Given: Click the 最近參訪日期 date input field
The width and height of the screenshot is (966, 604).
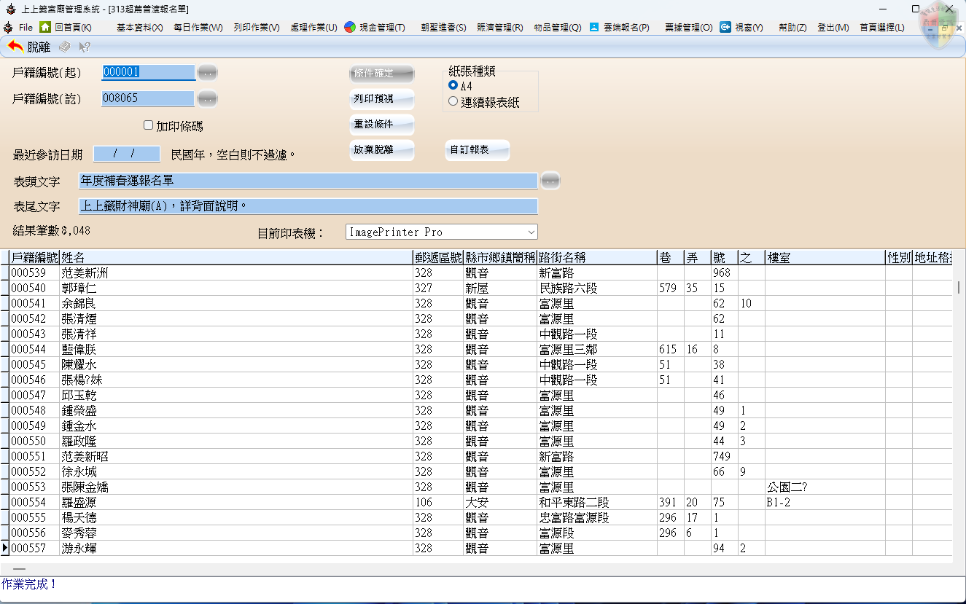Looking at the screenshot, I should [127, 154].
